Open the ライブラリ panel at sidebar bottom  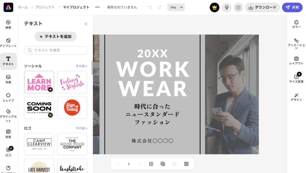8,169
